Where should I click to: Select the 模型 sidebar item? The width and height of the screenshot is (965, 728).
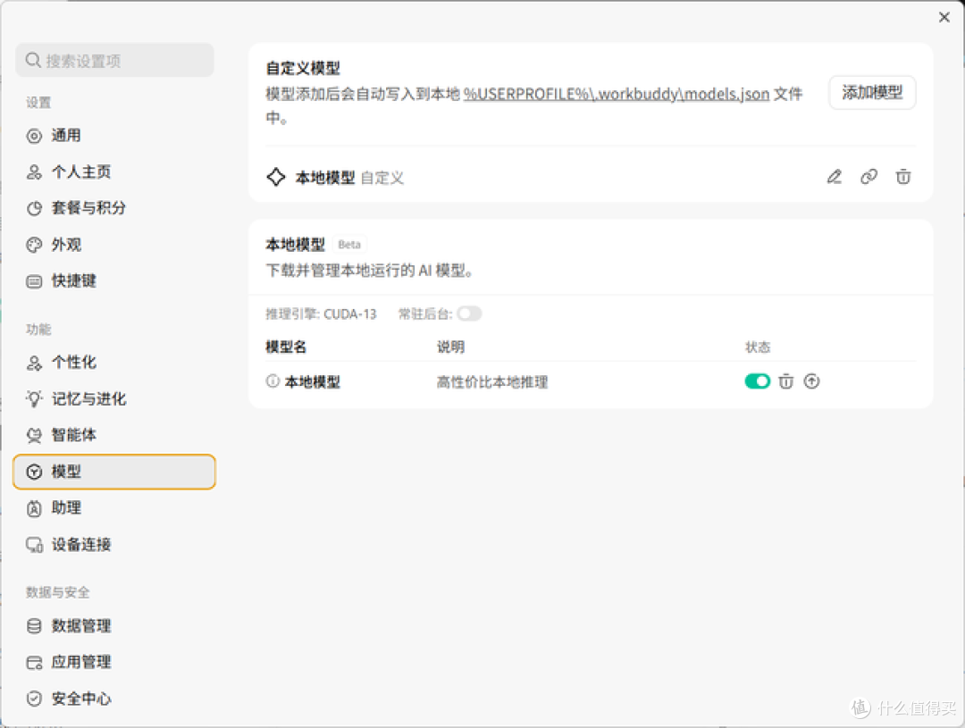[114, 472]
